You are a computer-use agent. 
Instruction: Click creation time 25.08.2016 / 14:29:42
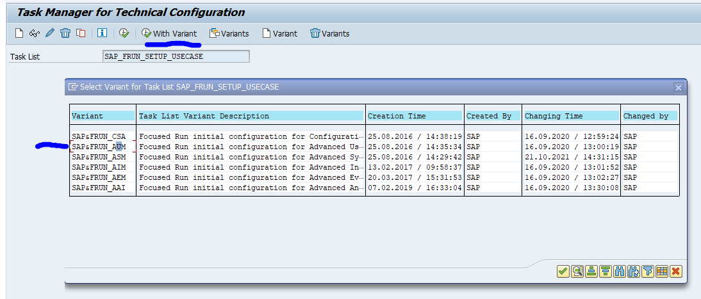[x=415, y=157]
